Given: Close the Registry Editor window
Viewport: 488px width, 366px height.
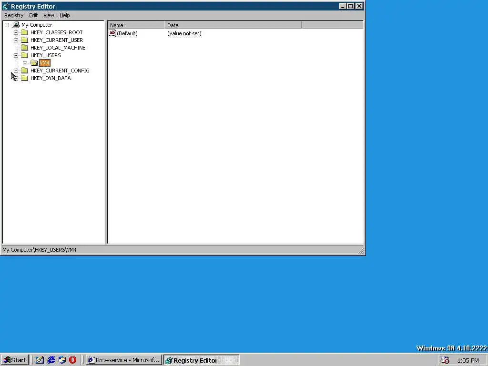Looking at the screenshot, I should [359, 6].
